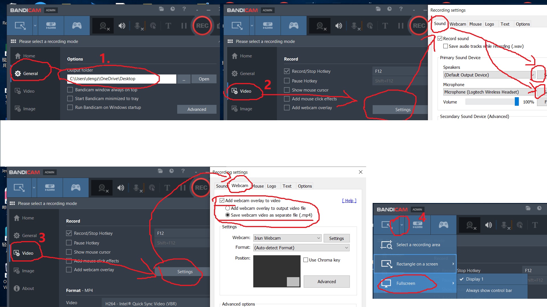Choose Display 1 from the Fullscreen submenu
The image size is (547, 307).
[492, 279]
